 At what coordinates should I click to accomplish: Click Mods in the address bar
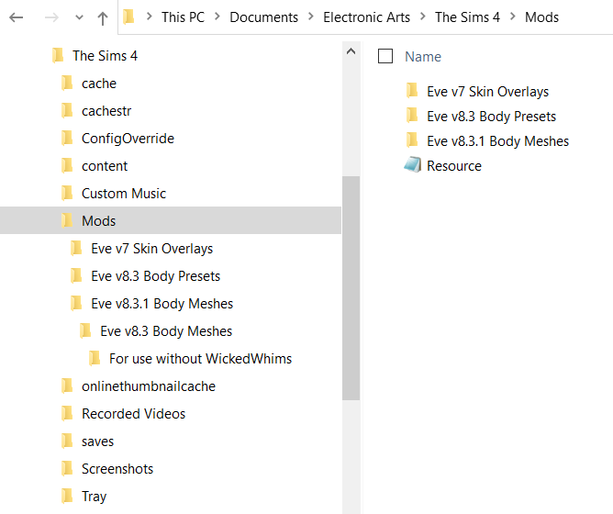(541, 17)
